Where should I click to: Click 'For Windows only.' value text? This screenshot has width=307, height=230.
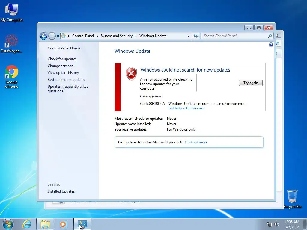coord(181,129)
